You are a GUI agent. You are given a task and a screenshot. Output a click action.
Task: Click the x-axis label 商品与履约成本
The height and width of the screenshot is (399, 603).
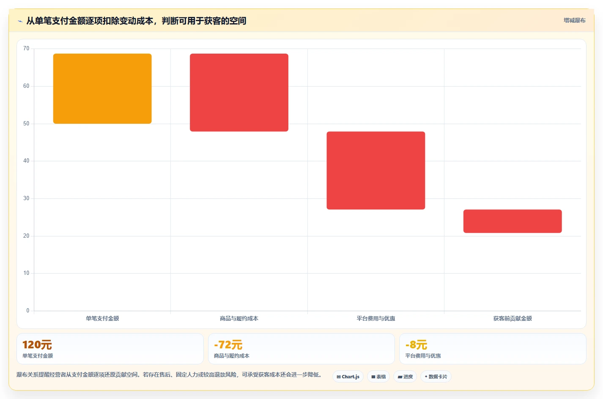coord(239,318)
